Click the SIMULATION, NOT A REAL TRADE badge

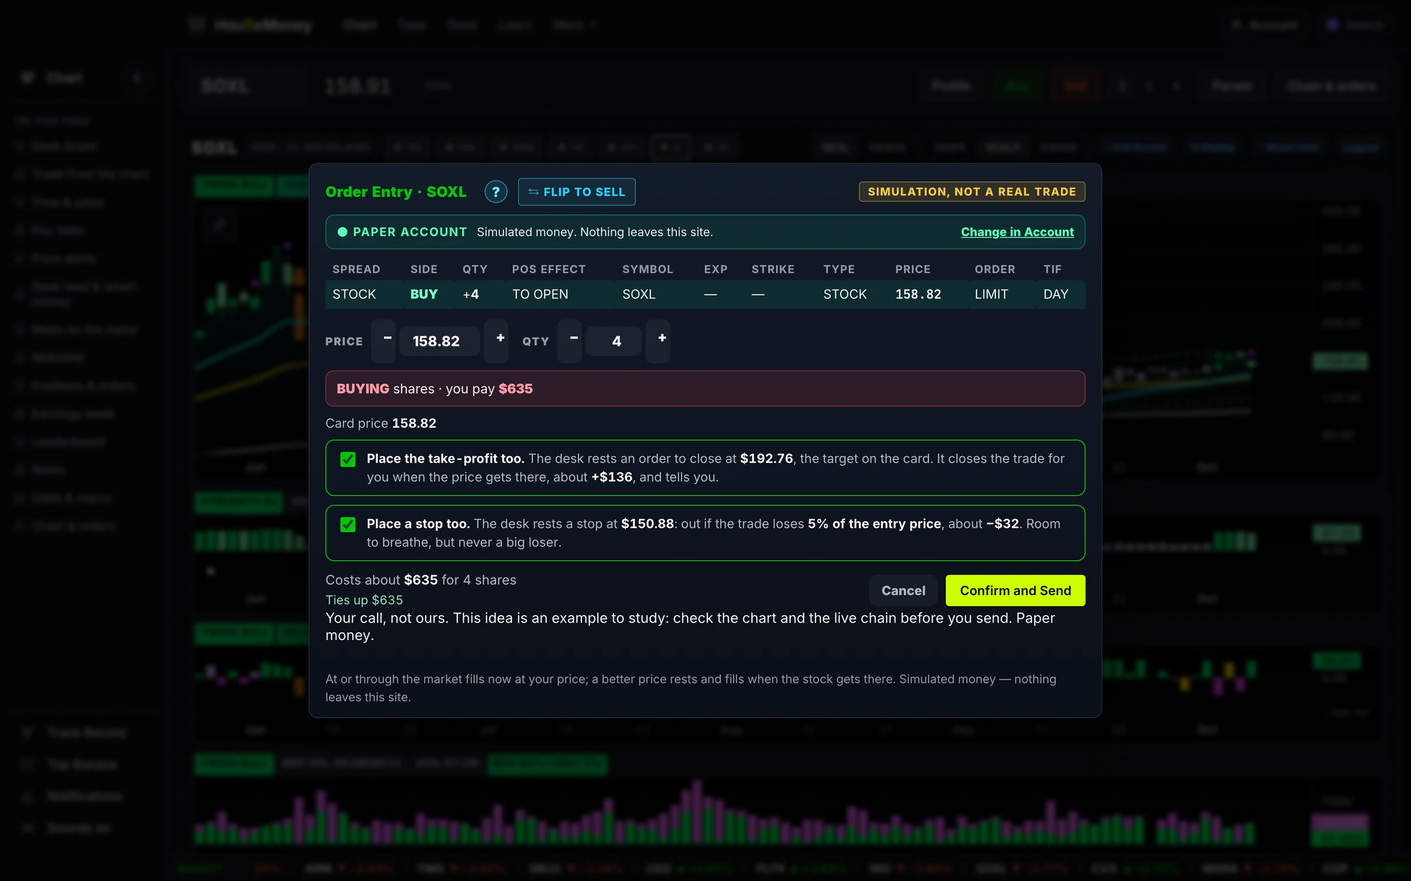point(972,191)
